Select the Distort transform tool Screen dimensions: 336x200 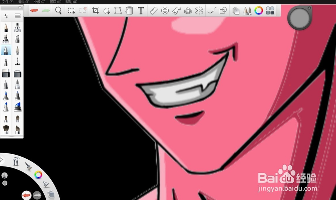118,10
